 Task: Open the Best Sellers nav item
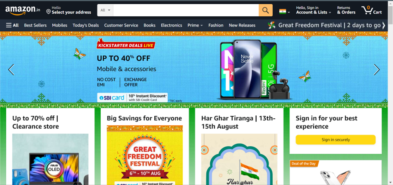[36, 25]
